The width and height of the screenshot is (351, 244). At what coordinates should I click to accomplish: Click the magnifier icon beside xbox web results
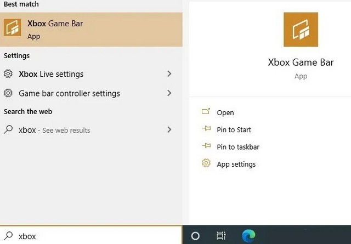click(8, 129)
